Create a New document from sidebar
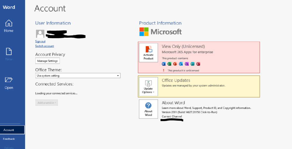 (x=9, y=54)
